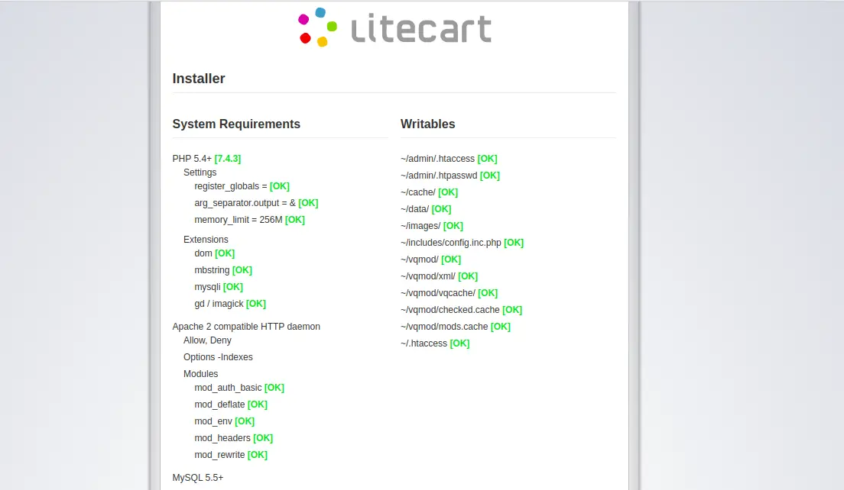Select the mbstring extension row
This screenshot has width=844, height=490.
223,270
